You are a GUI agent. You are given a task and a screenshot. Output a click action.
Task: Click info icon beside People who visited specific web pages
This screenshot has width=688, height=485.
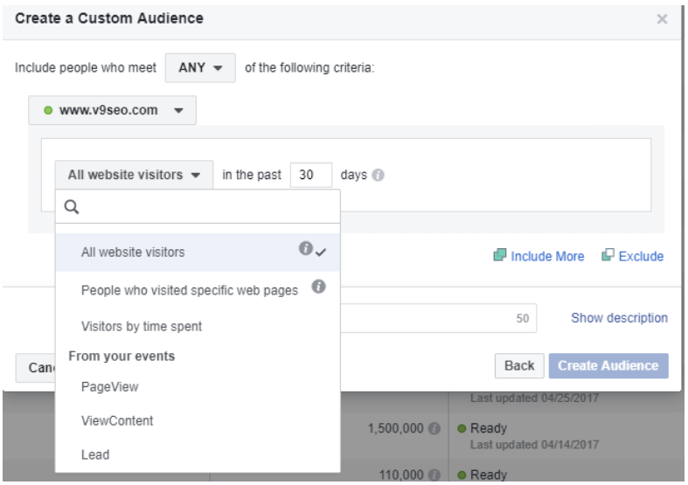coord(320,288)
